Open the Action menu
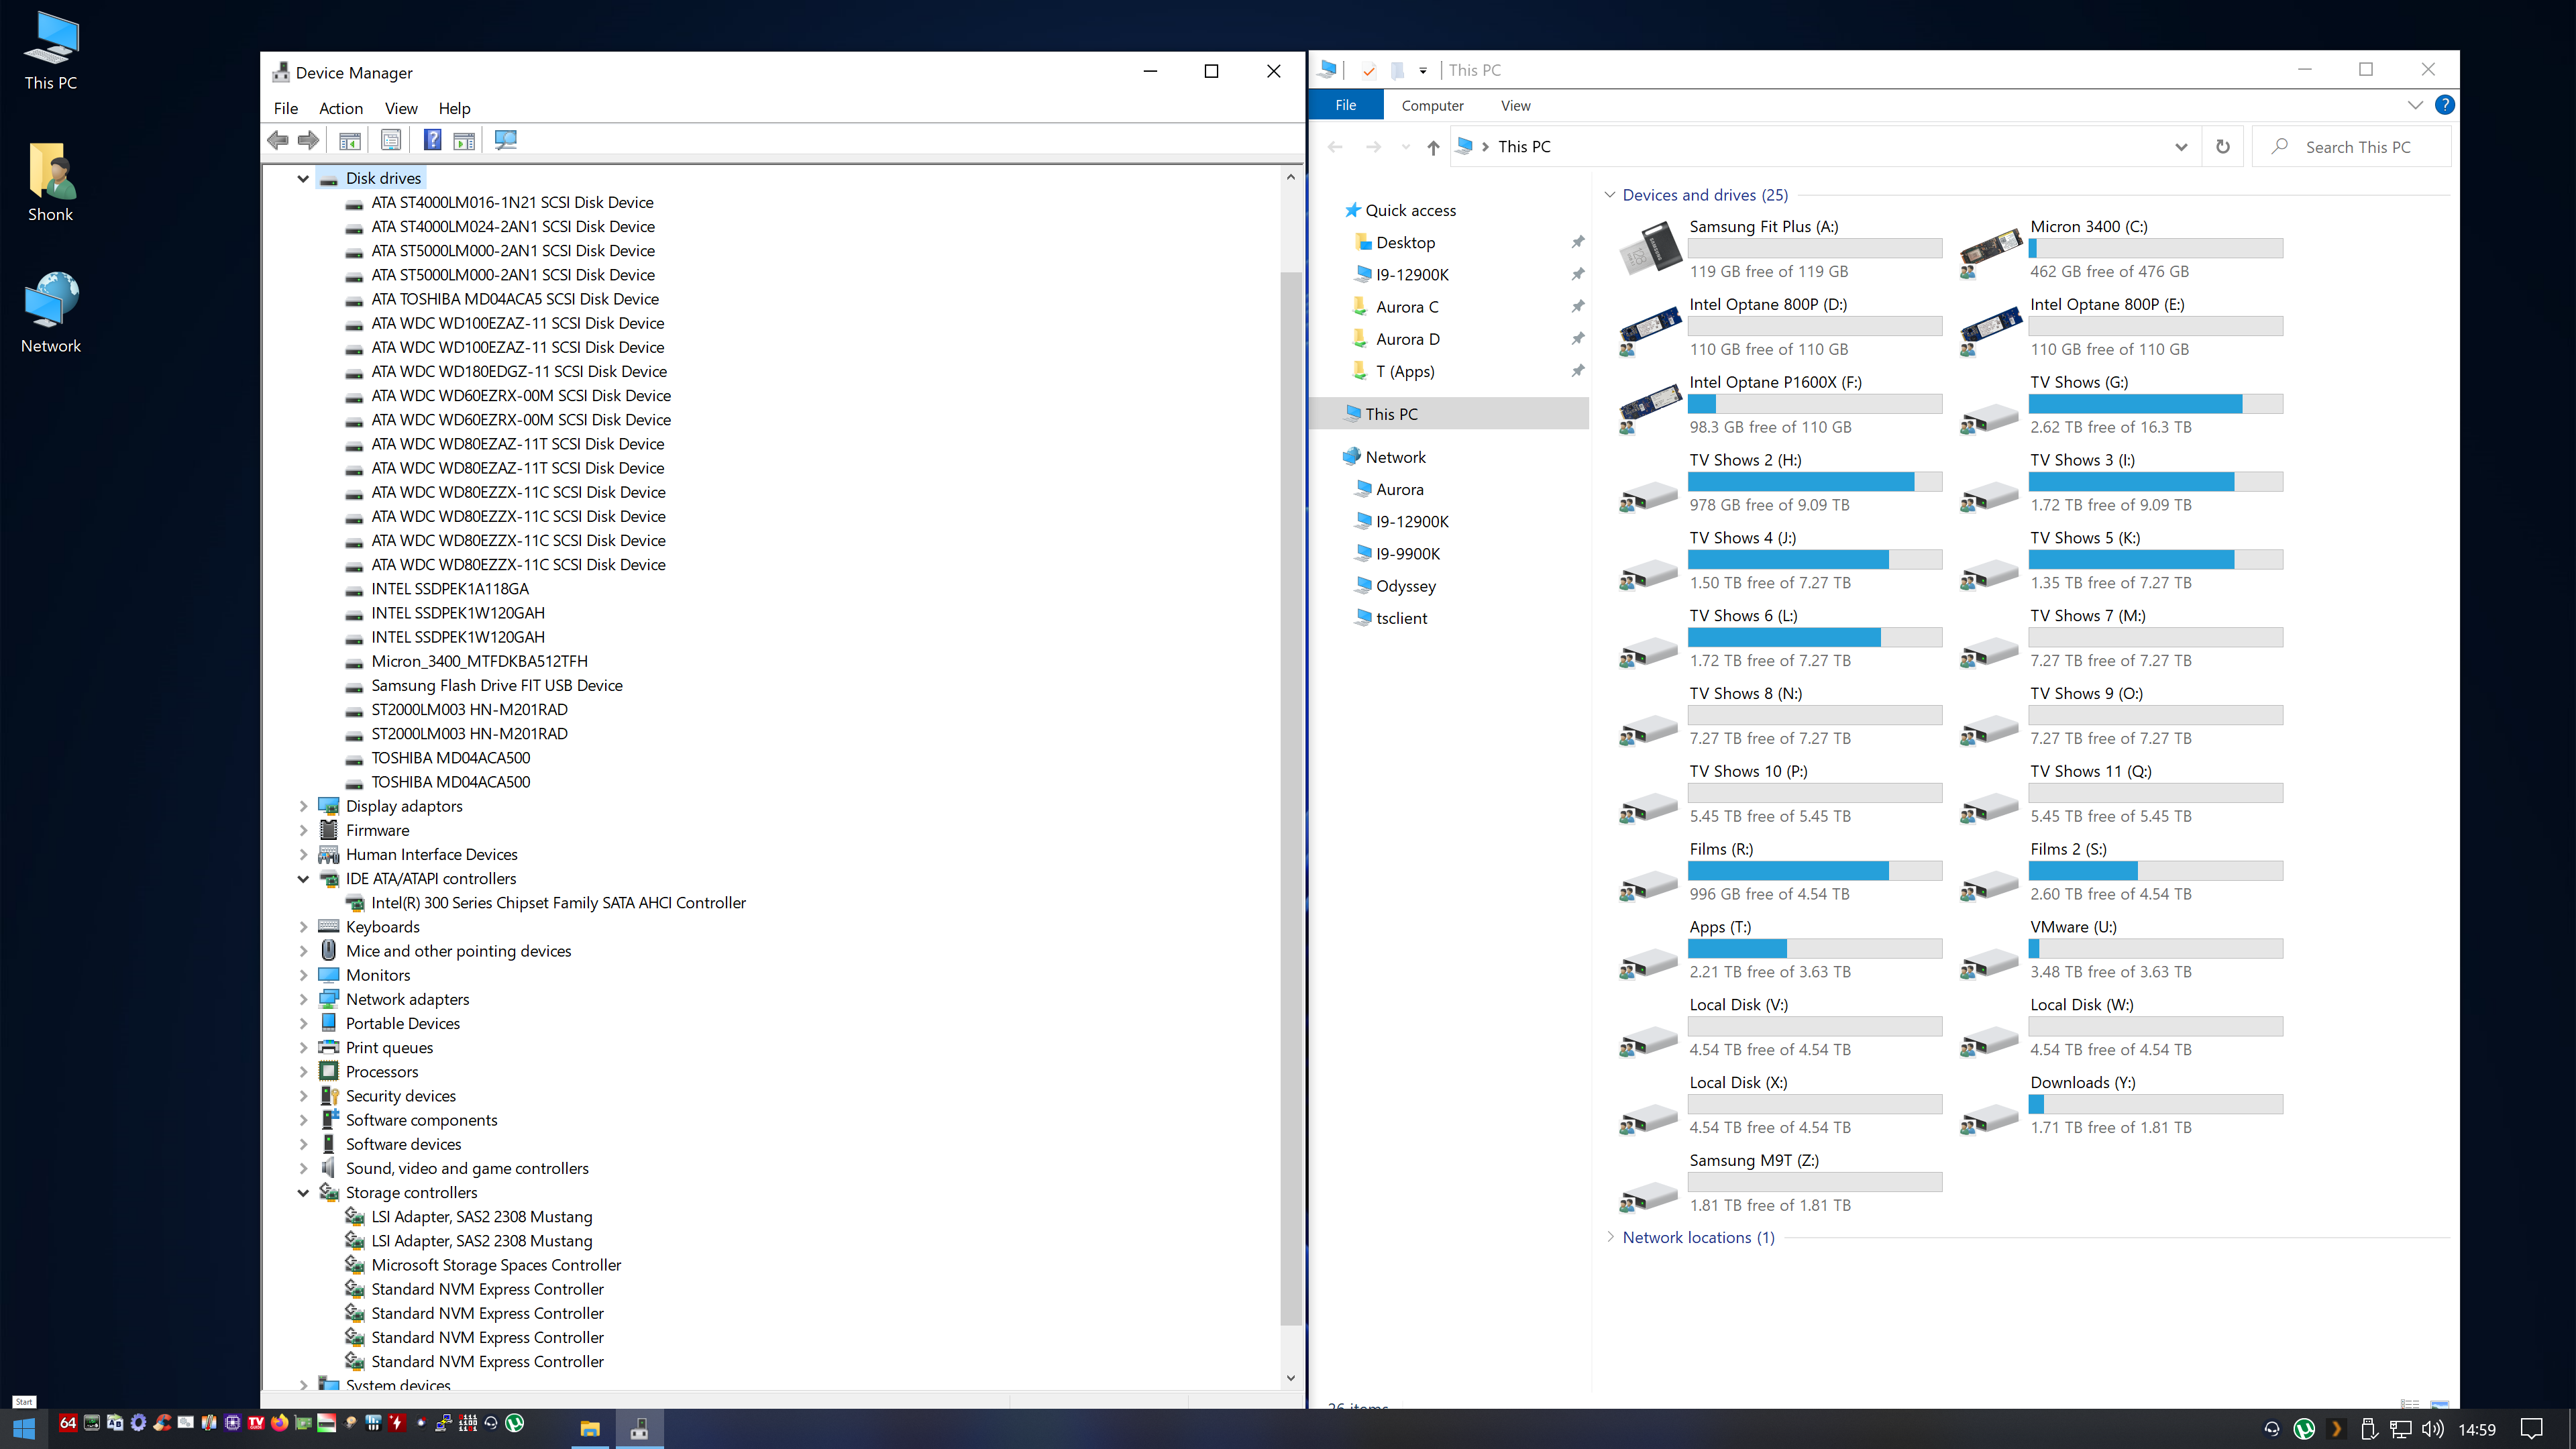The image size is (2576, 1449). click(341, 108)
